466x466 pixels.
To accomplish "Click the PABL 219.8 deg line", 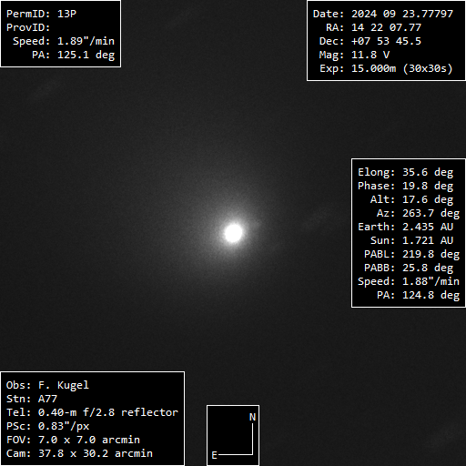I will point(411,254).
